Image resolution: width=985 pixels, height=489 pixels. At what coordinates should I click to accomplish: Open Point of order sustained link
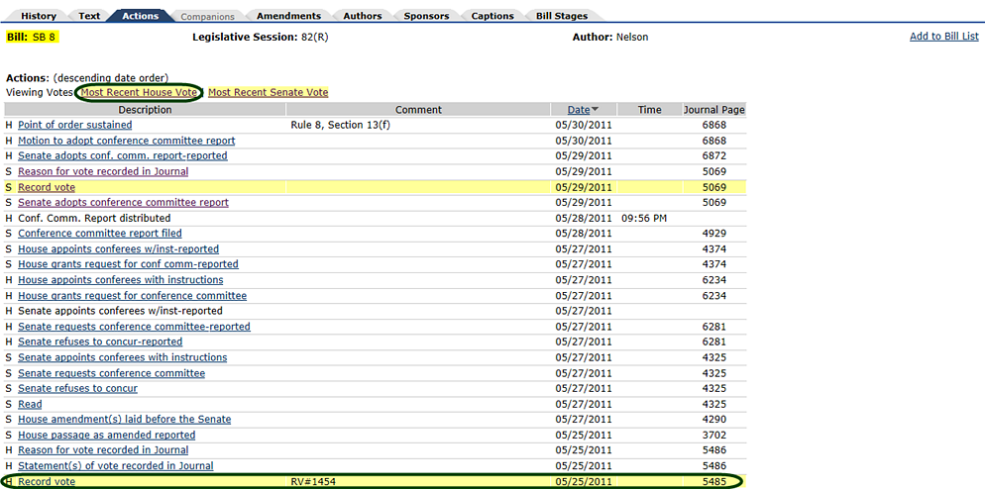click(x=74, y=125)
